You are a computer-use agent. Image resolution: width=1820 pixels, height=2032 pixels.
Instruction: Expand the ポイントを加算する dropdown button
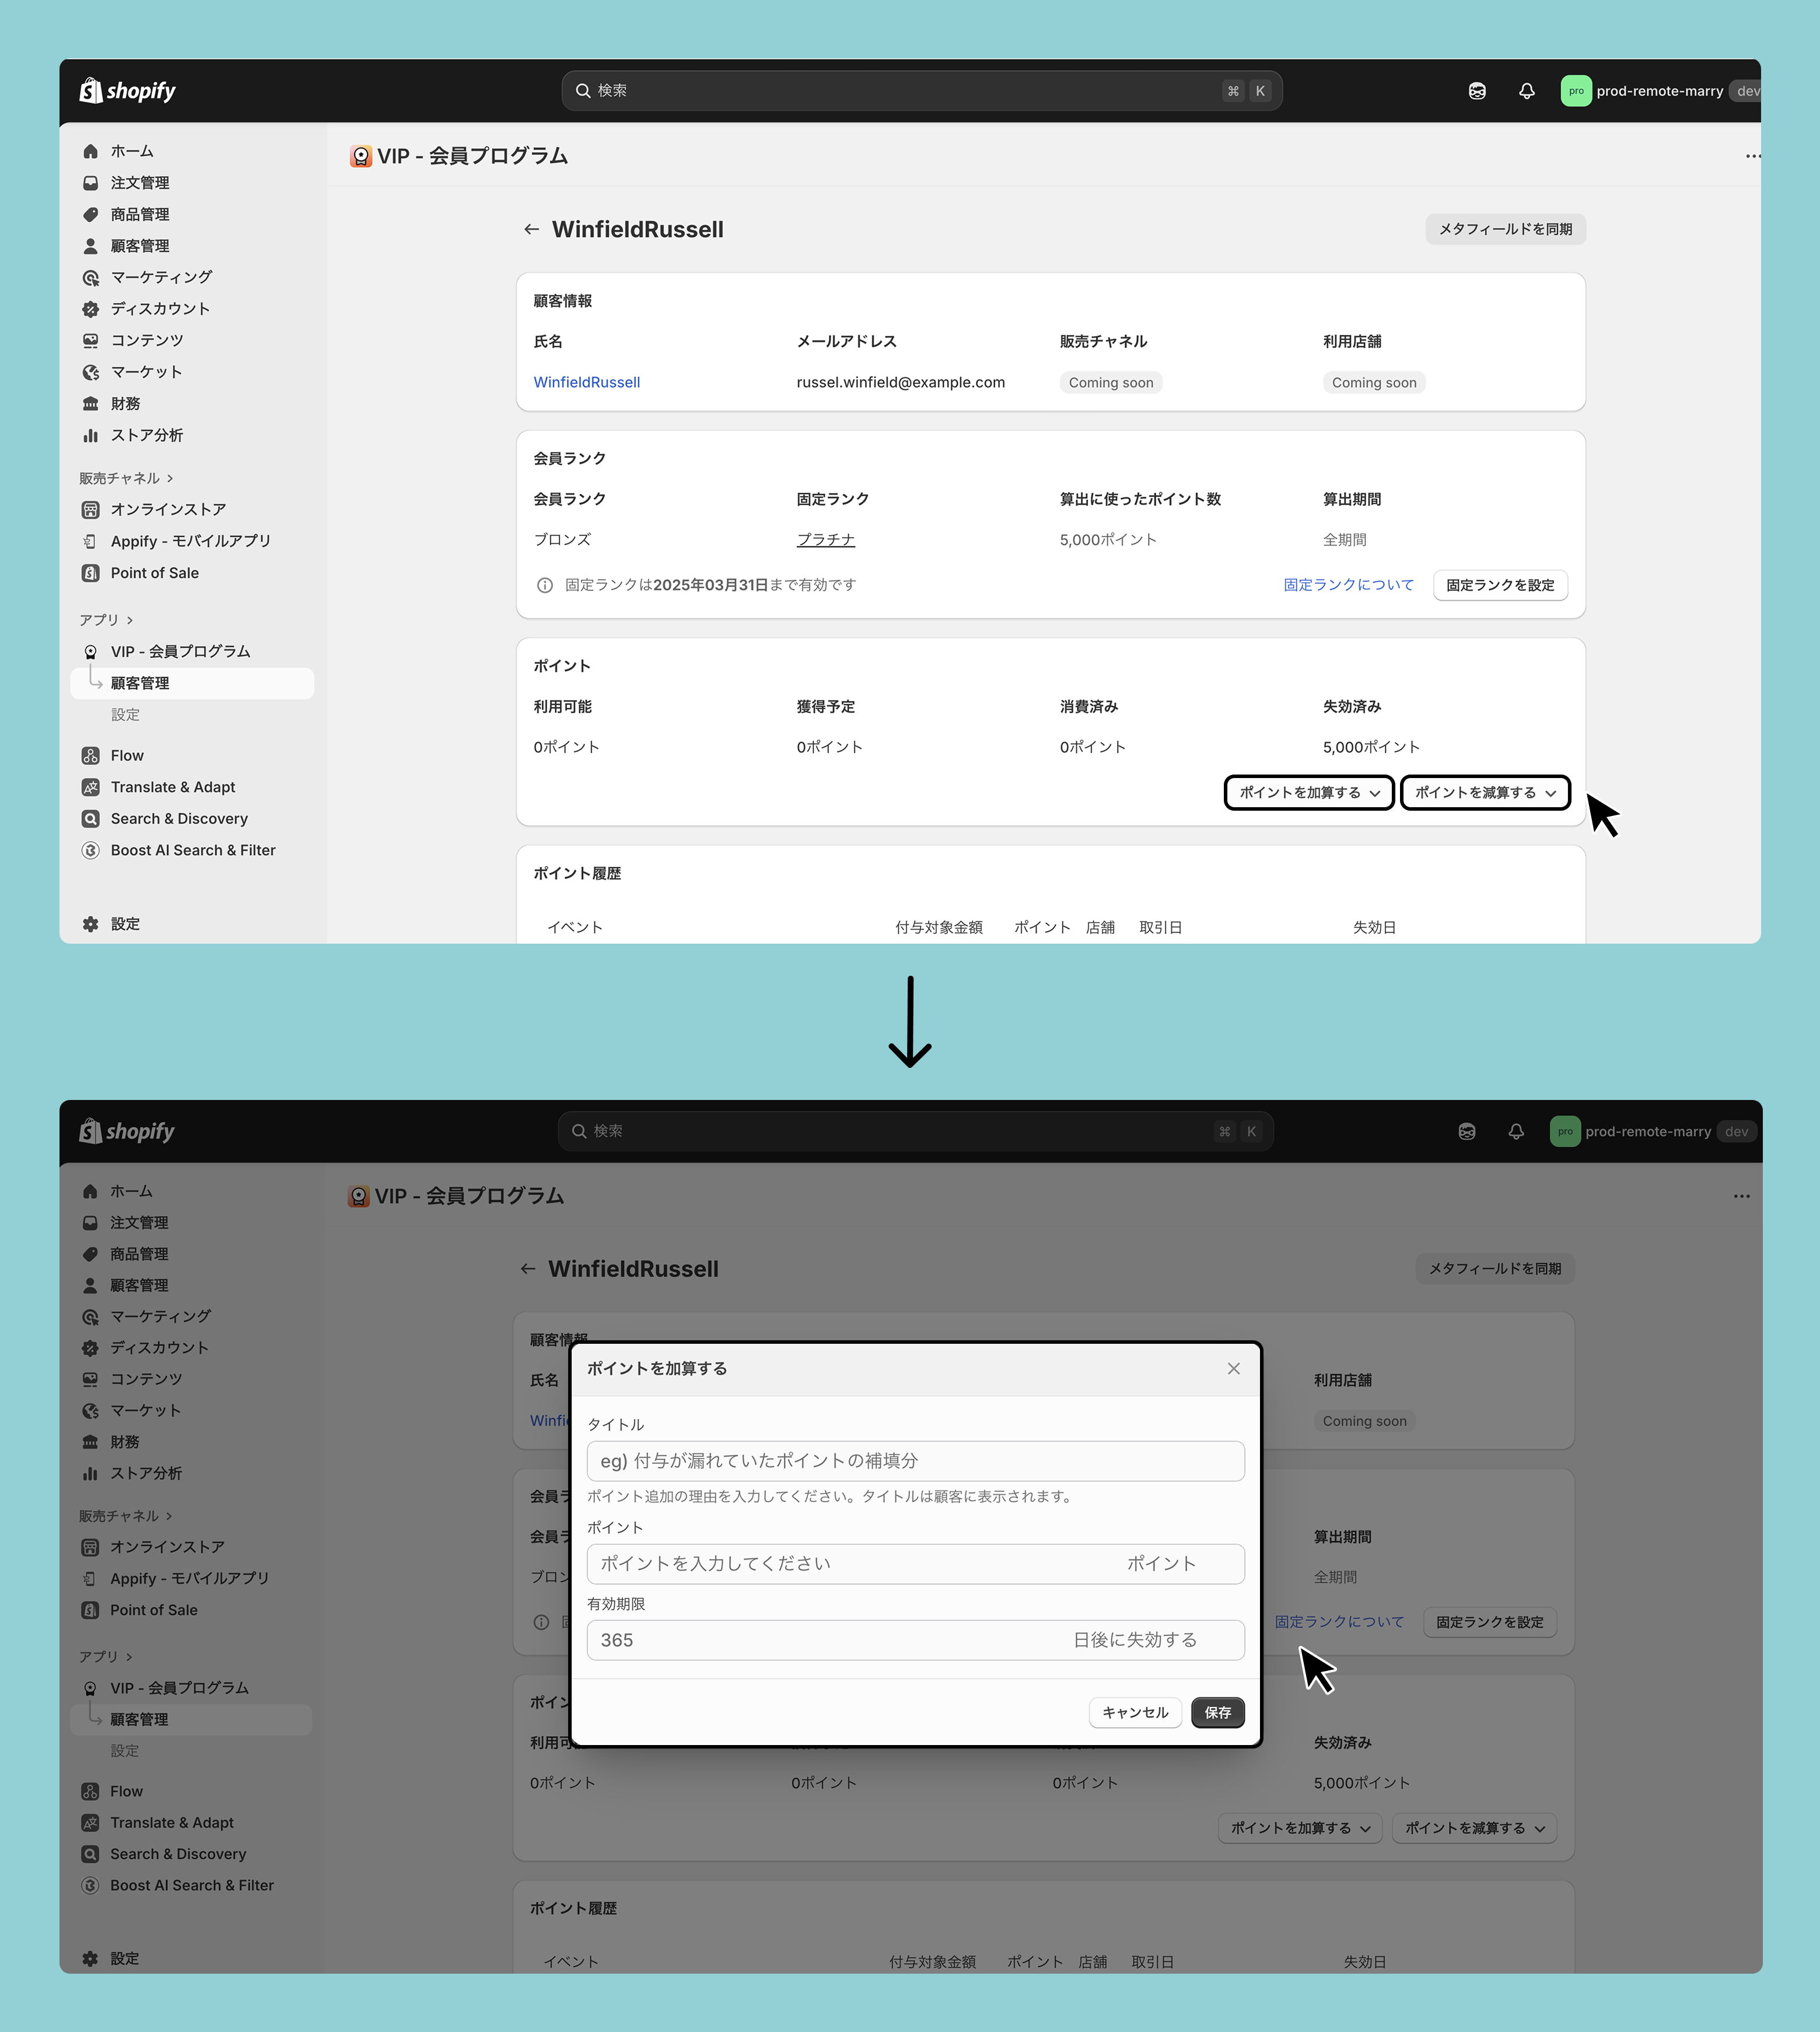click(x=1308, y=792)
